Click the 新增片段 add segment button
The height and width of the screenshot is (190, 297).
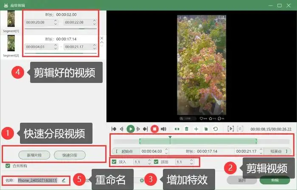tap(34, 155)
